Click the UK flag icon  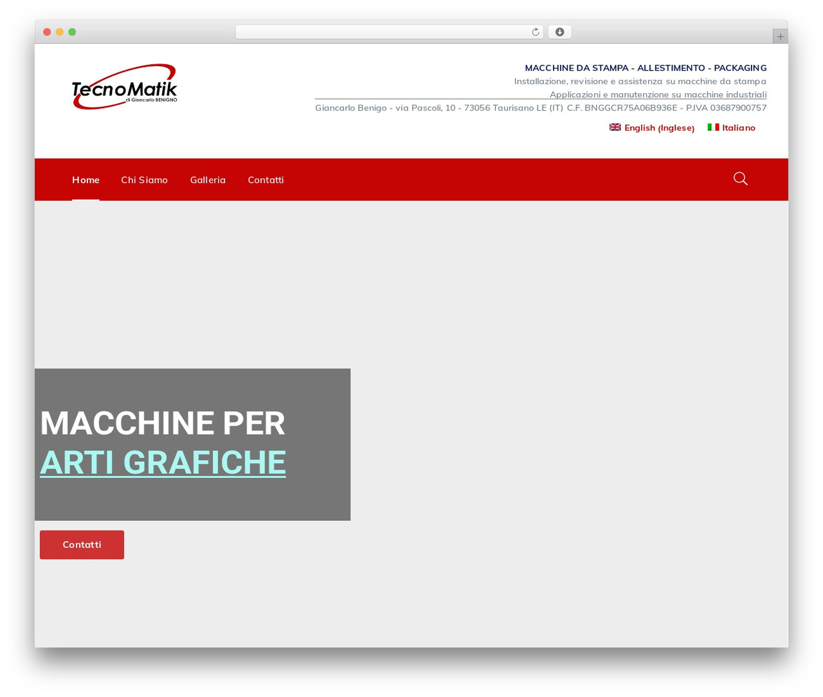coord(615,127)
